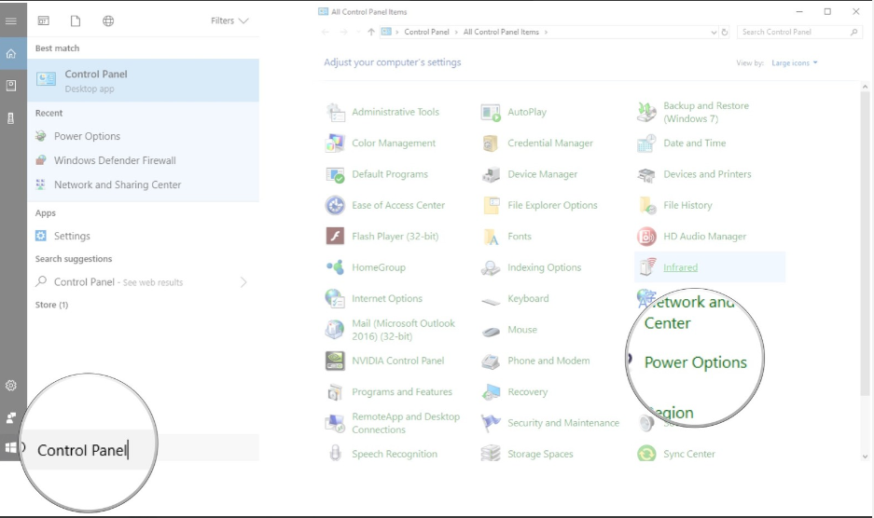Open the Backup and Restore icon

point(646,112)
